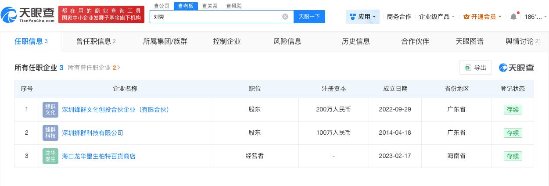Click the 海南省 province cell
549x186 pixels.
pyautogui.click(x=456, y=156)
